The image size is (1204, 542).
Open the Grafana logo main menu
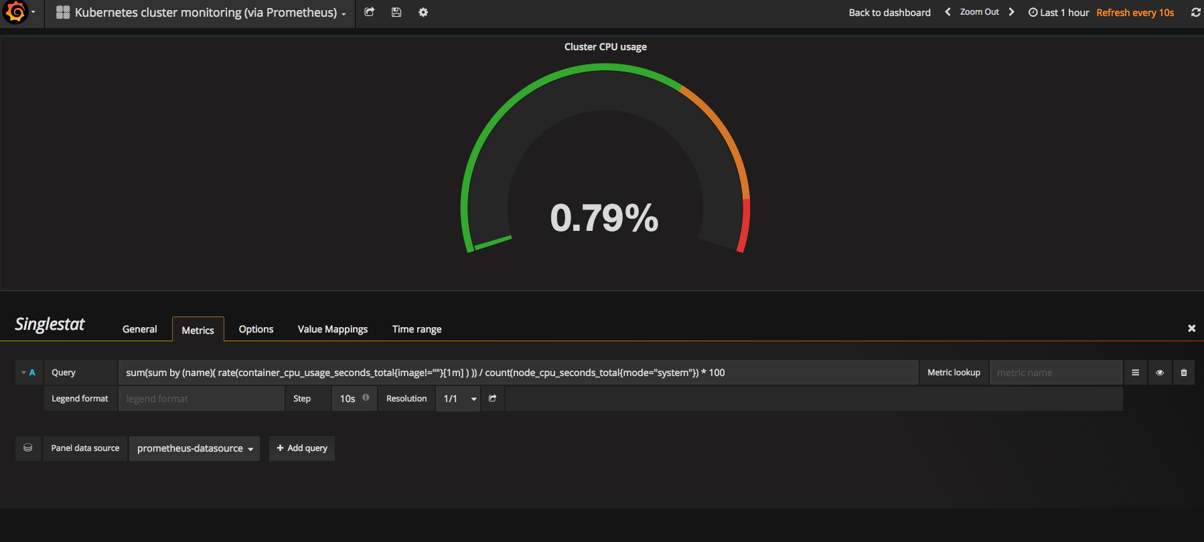pyautogui.click(x=17, y=12)
